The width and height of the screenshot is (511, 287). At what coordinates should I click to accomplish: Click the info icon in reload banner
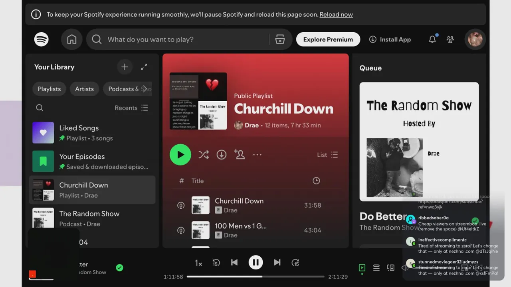tap(36, 14)
